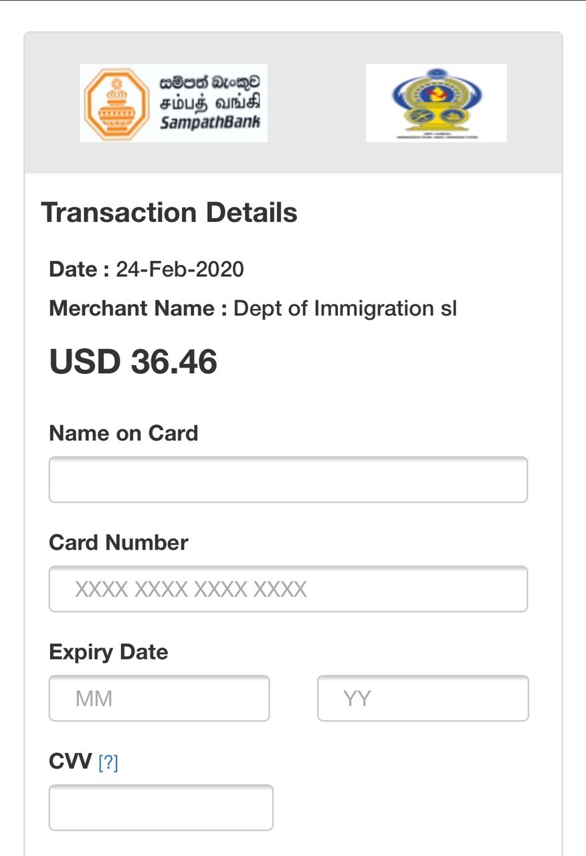Click the orange pot emblem in bank logo
This screenshot has width=586, height=856.
coord(117,104)
